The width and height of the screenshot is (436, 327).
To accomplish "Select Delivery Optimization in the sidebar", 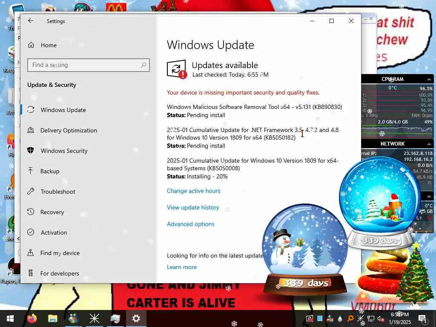I will [69, 130].
